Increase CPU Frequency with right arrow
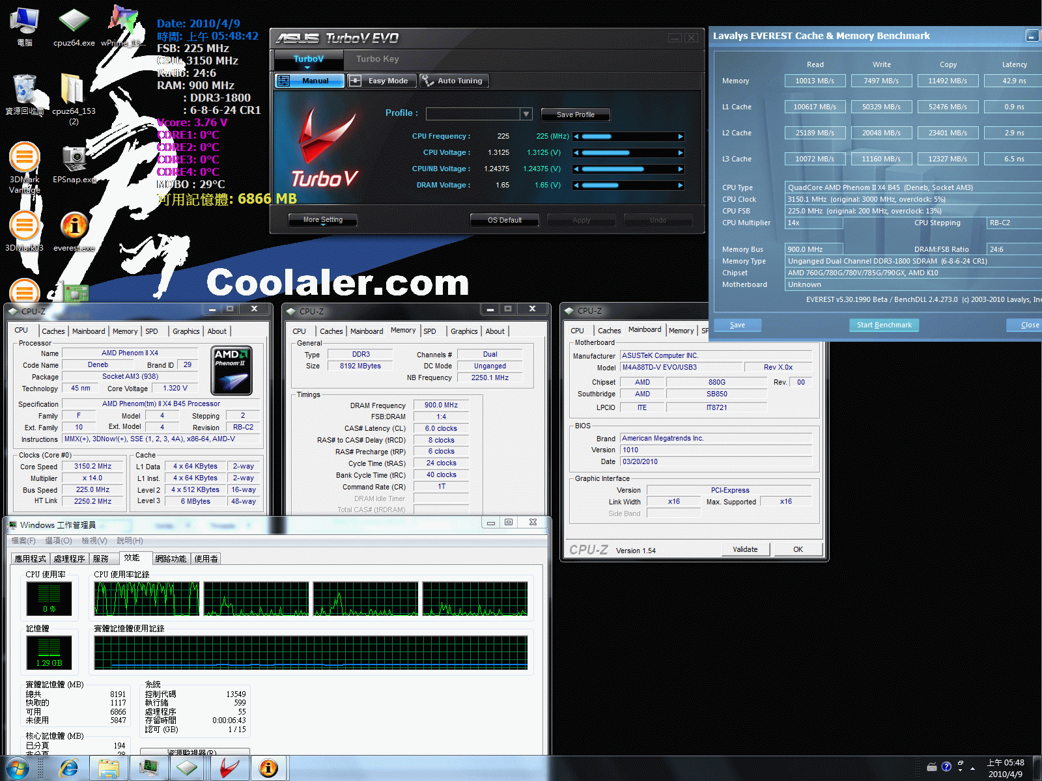This screenshot has height=781, width=1042. [681, 137]
